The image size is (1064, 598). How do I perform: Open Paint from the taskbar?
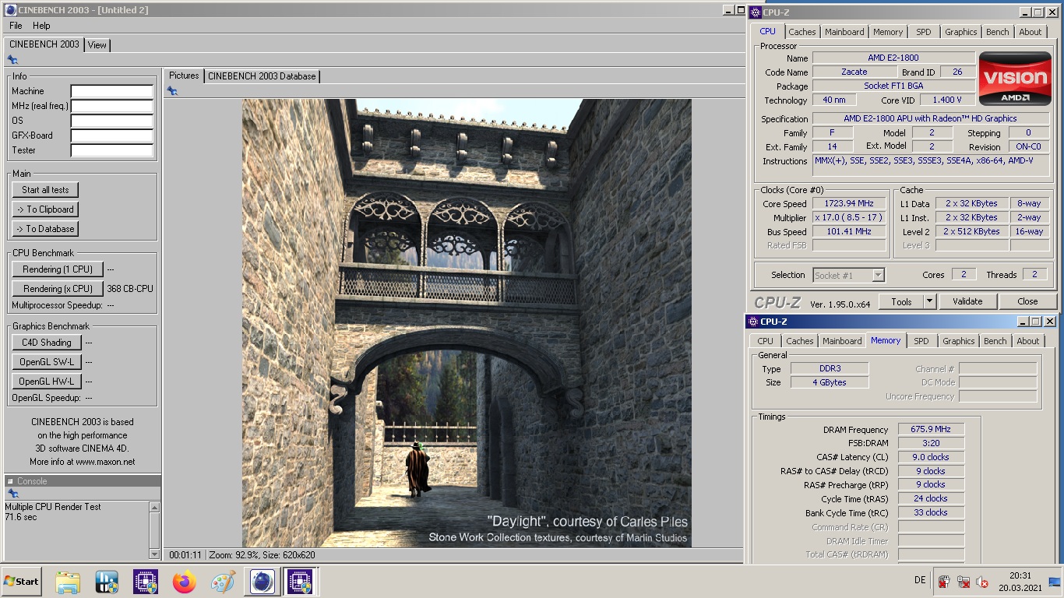pos(224,581)
